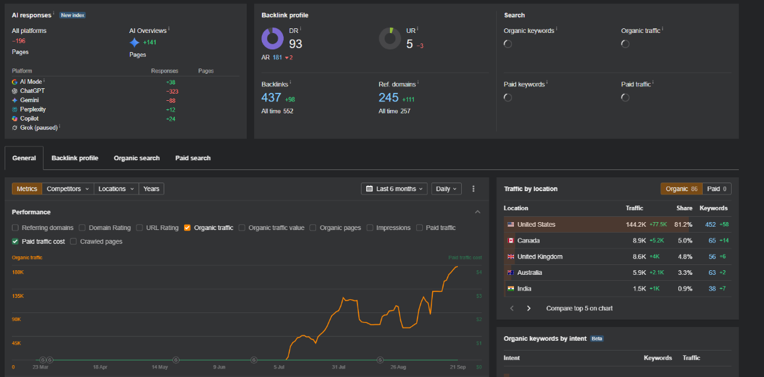Open the 437 backlinks count link
This screenshot has width=764, height=377.
point(271,98)
